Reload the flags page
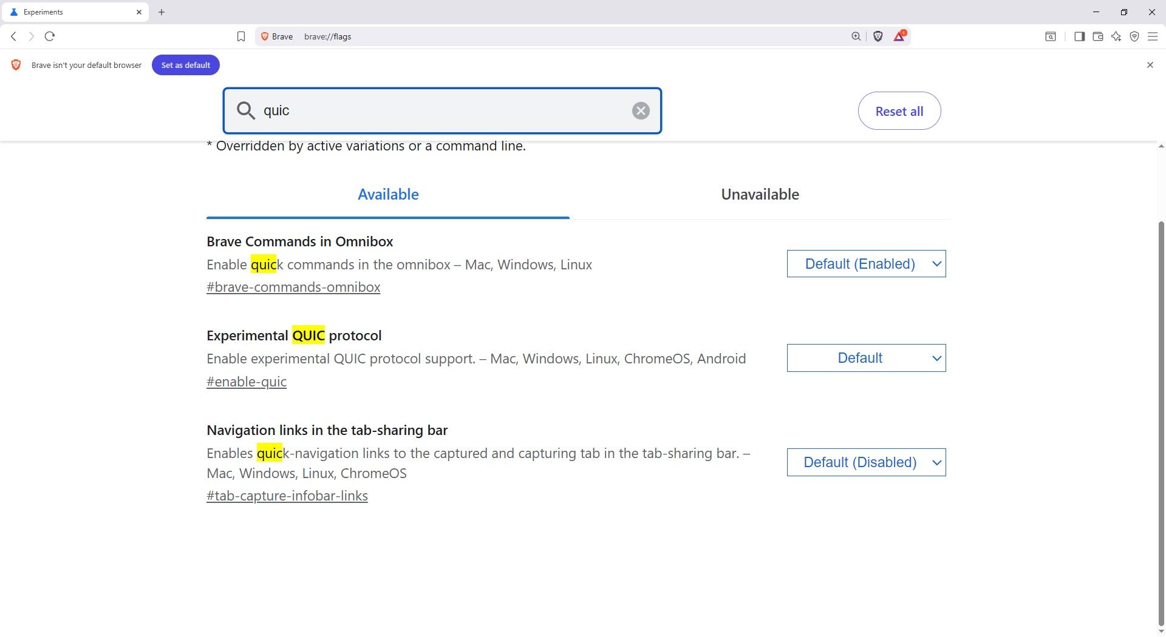The width and height of the screenshot is (1166, 637). [50, 36]
